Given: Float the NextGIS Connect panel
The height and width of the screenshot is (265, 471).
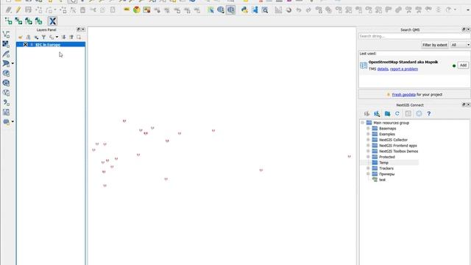Looking at the screenshot, I should 464,105.
